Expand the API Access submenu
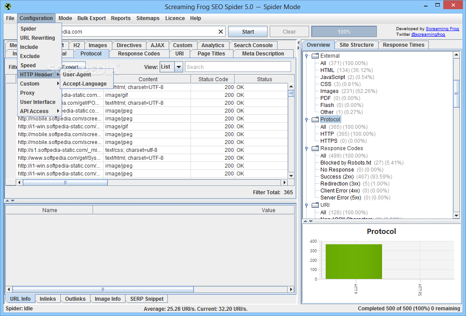 point(39,111)
